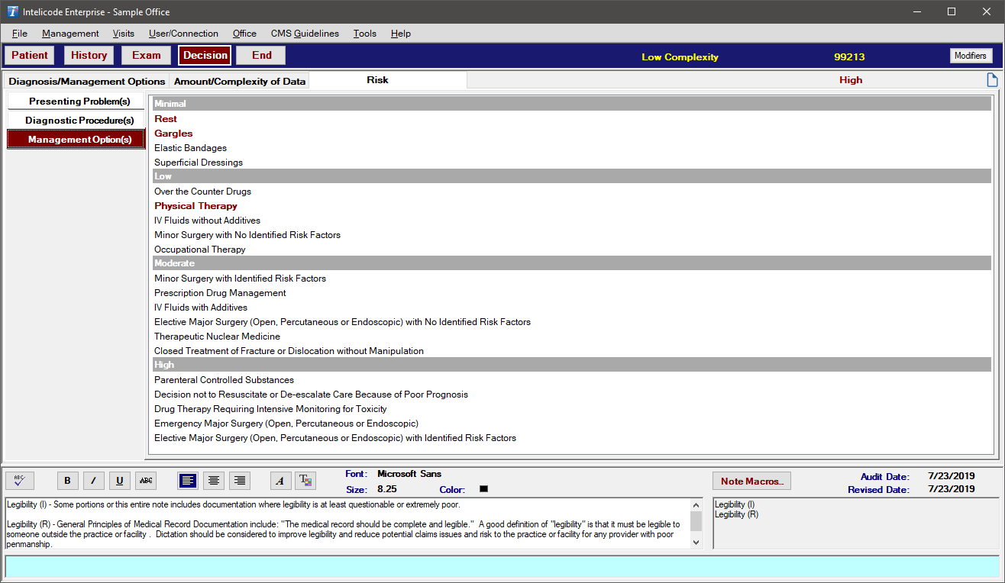The width and height of the screenshot is (1005, 583).
Task: Toggle strikethrough ABC formatting button
Action: tap(146, 481)
